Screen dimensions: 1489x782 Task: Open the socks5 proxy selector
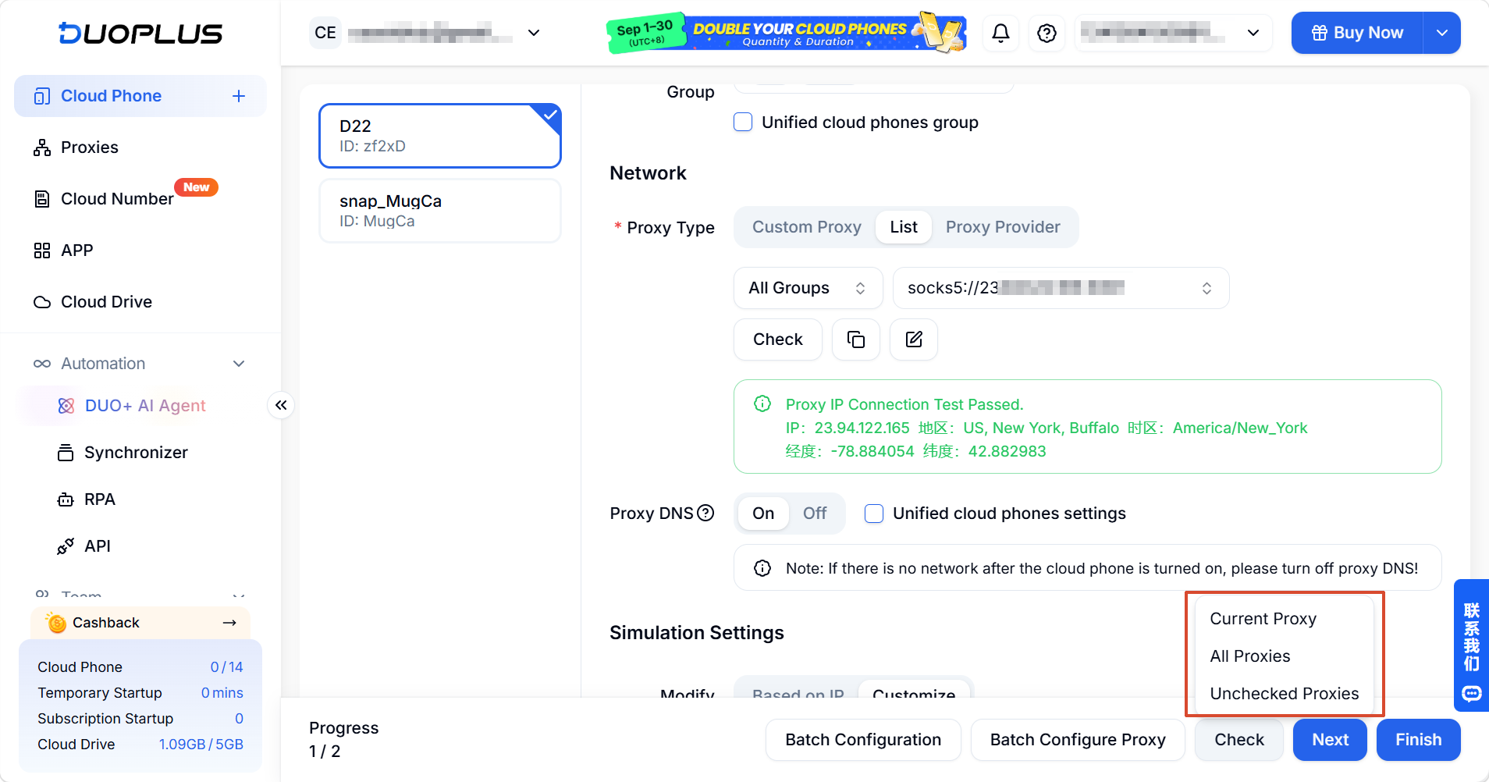tap(1061, 288)
